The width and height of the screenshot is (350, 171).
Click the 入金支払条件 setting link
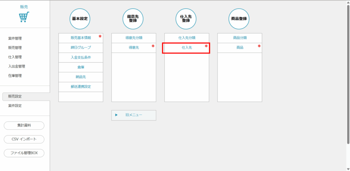(81, 57)
